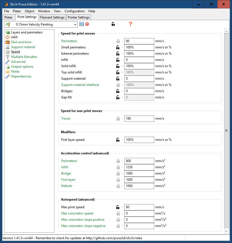Open Dependencies page in sidebar
This screenshot has width=232, height=243.
click(x=21, y=76)
